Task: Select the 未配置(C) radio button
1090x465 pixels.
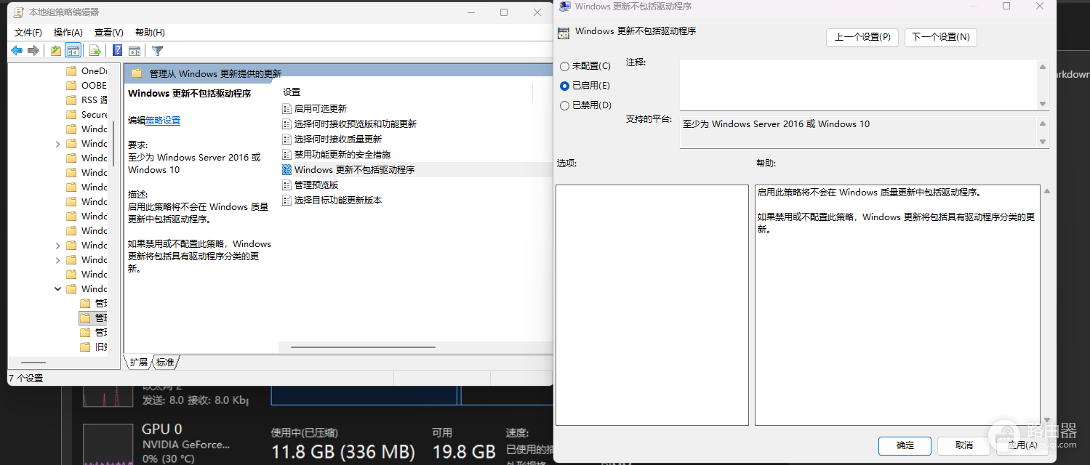Action: point(564,66)
